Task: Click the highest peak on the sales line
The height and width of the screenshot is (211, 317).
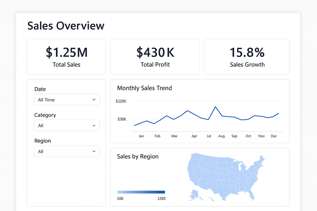Action: pyautogui.click(x=215, y=107)
